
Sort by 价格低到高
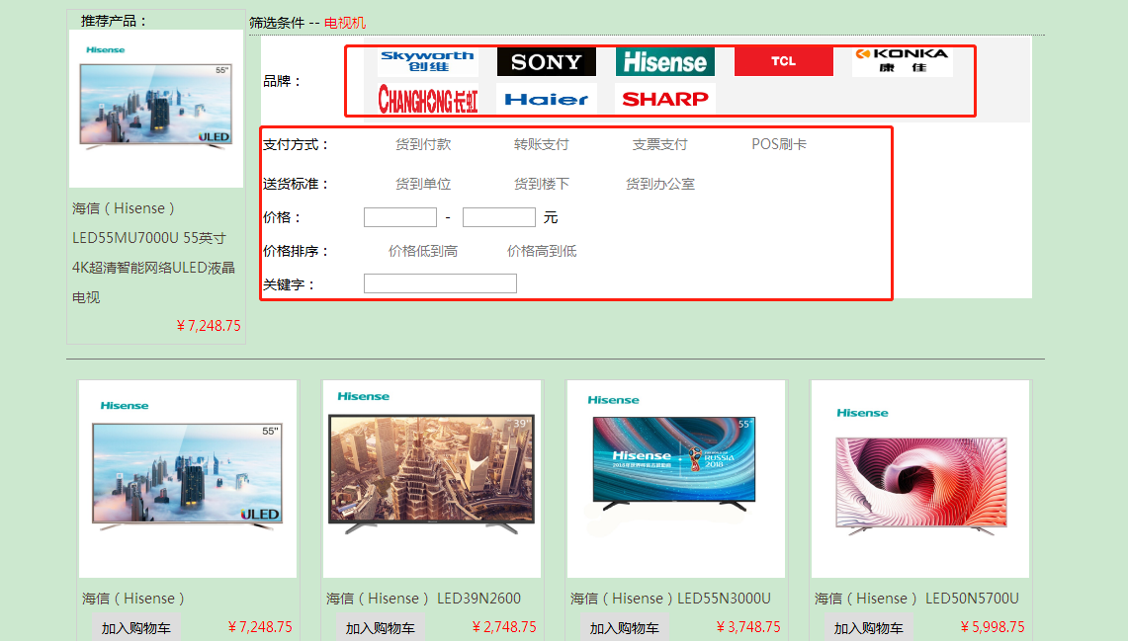[x=423, y=251]
